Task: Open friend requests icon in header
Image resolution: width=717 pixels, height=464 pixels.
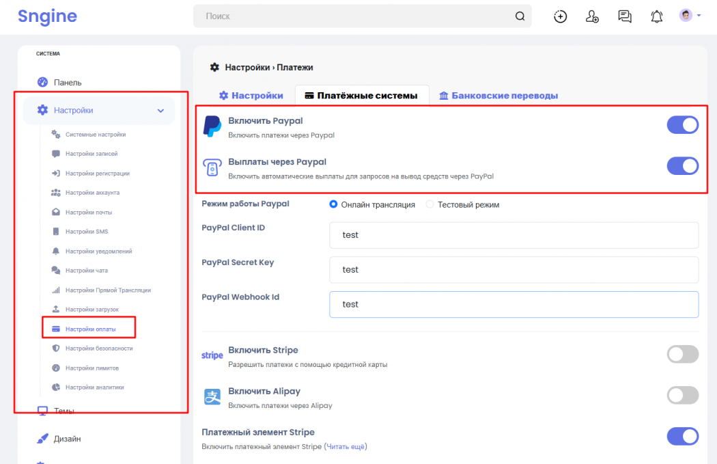Action: (x=592, y=16)
